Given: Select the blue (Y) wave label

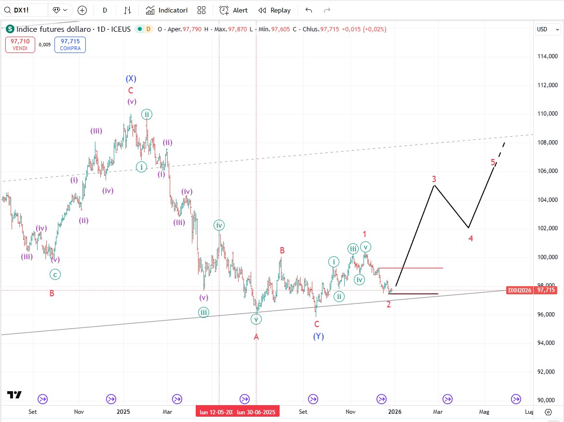Looking at the screenshot, I should tap(318, 336).
